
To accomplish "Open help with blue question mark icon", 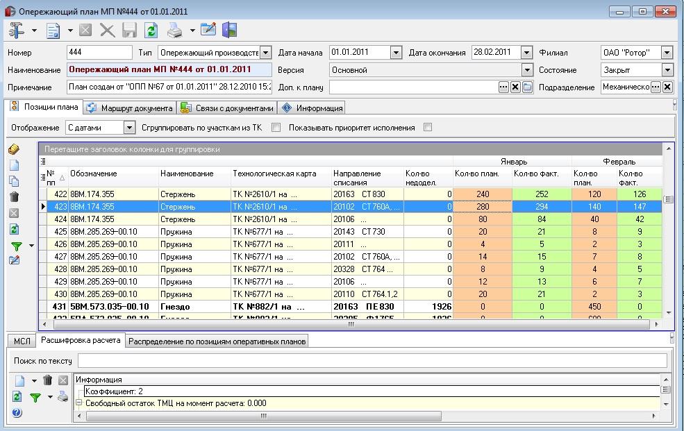I will (x=17, y=413).
